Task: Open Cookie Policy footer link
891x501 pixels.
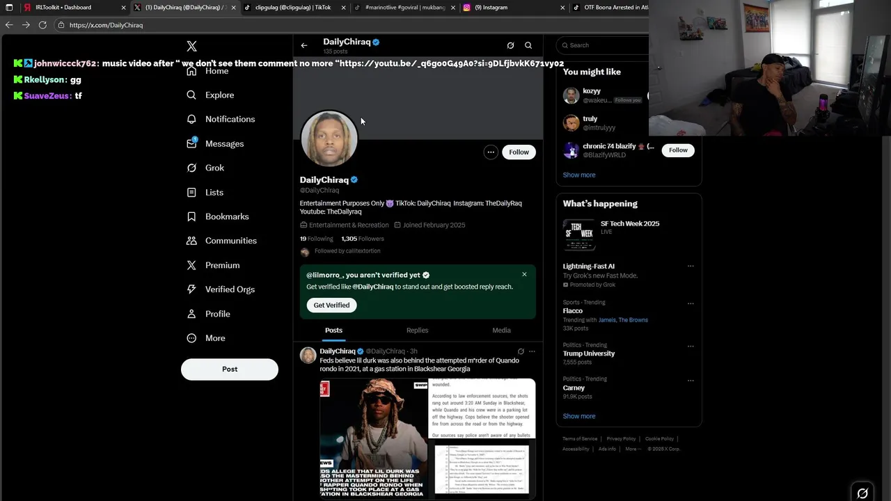Action: pyautogui.click(x=659, y=439)
